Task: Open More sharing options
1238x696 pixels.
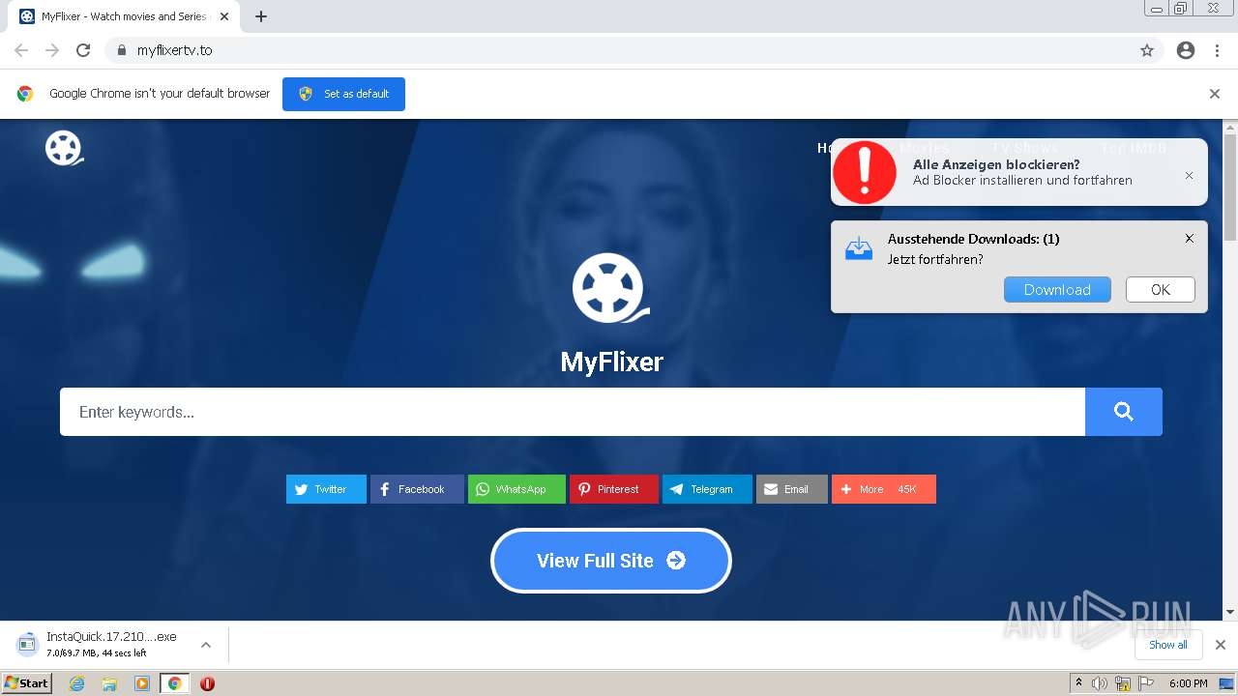Action: [884, 489]
